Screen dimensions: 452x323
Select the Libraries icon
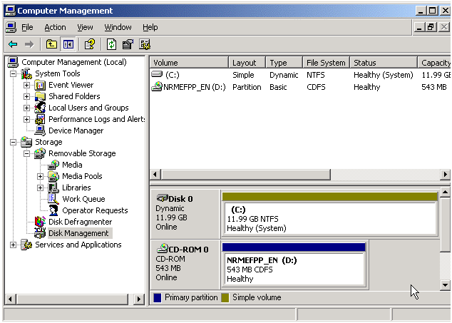tap(53, 188)
